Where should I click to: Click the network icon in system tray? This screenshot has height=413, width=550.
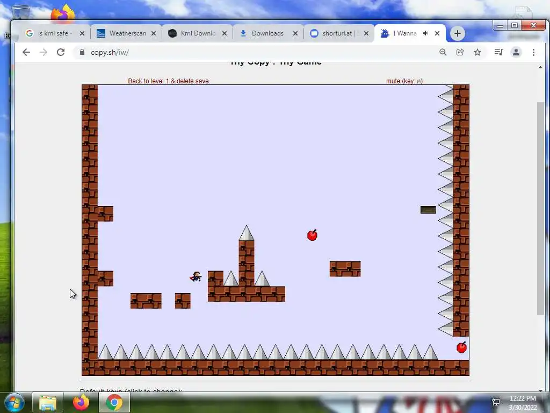point(496,402)
